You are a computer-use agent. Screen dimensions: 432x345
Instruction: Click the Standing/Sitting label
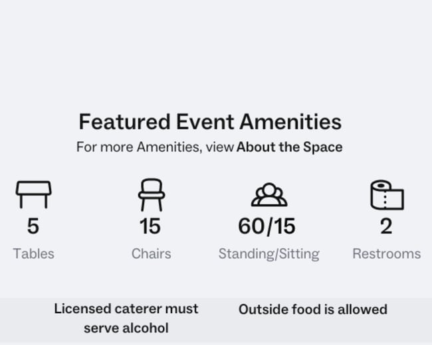click(x=269, y=254)
